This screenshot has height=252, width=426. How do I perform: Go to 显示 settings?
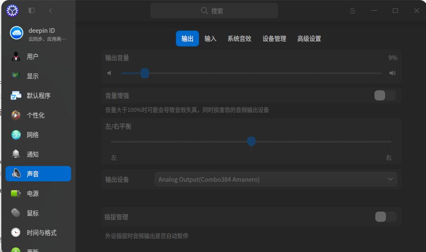click(x=38, y=76)
